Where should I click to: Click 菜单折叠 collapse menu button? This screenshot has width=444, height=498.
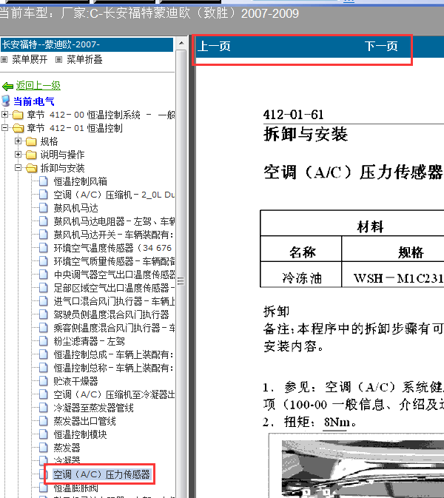tap(84, 59)
